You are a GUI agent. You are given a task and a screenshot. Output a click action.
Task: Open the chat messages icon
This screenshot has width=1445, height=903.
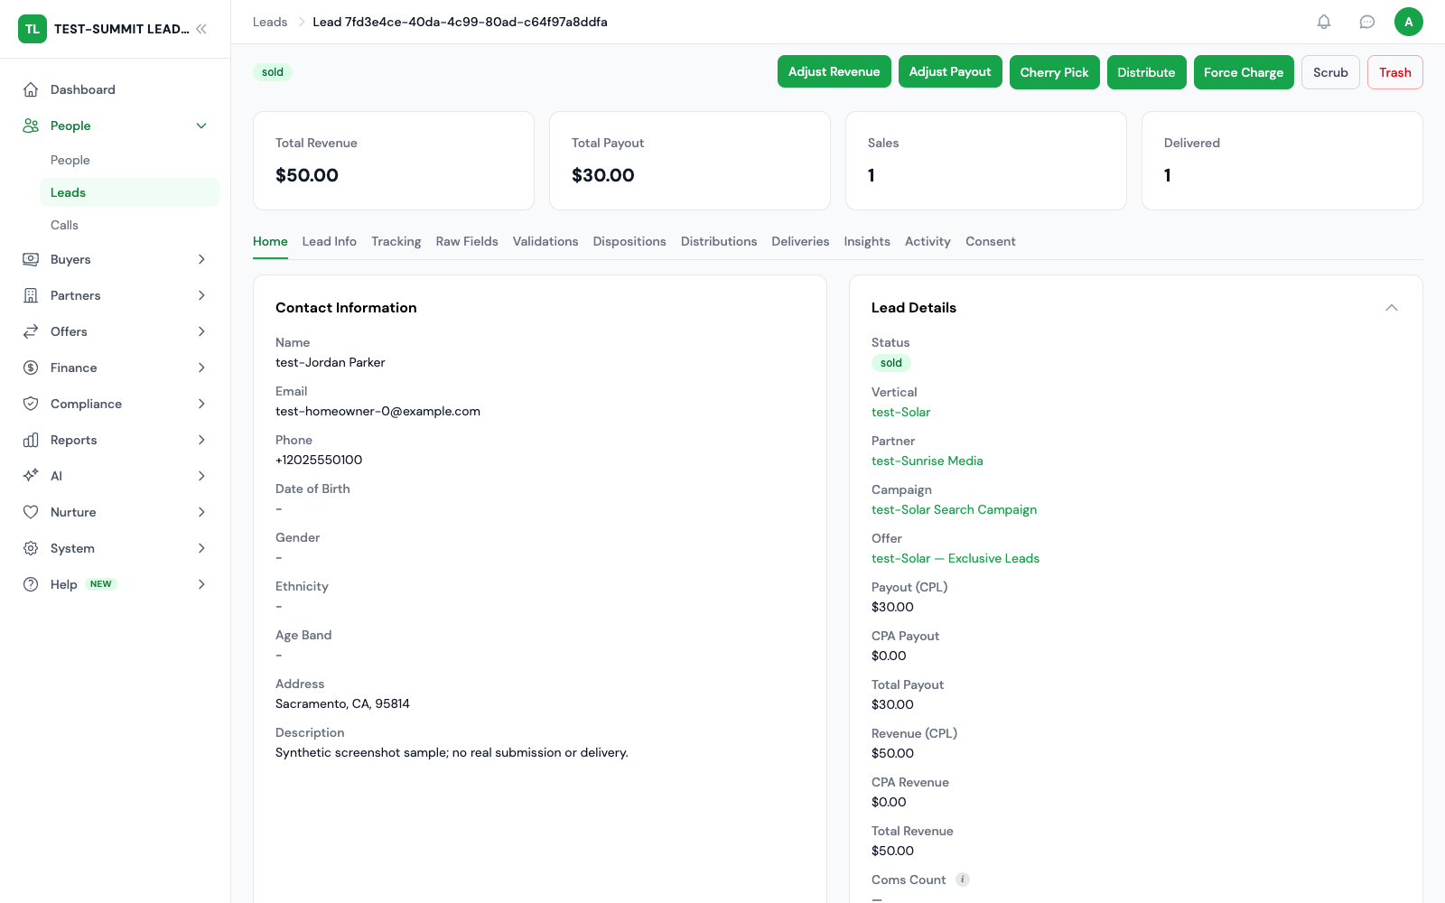point(1367,22)
